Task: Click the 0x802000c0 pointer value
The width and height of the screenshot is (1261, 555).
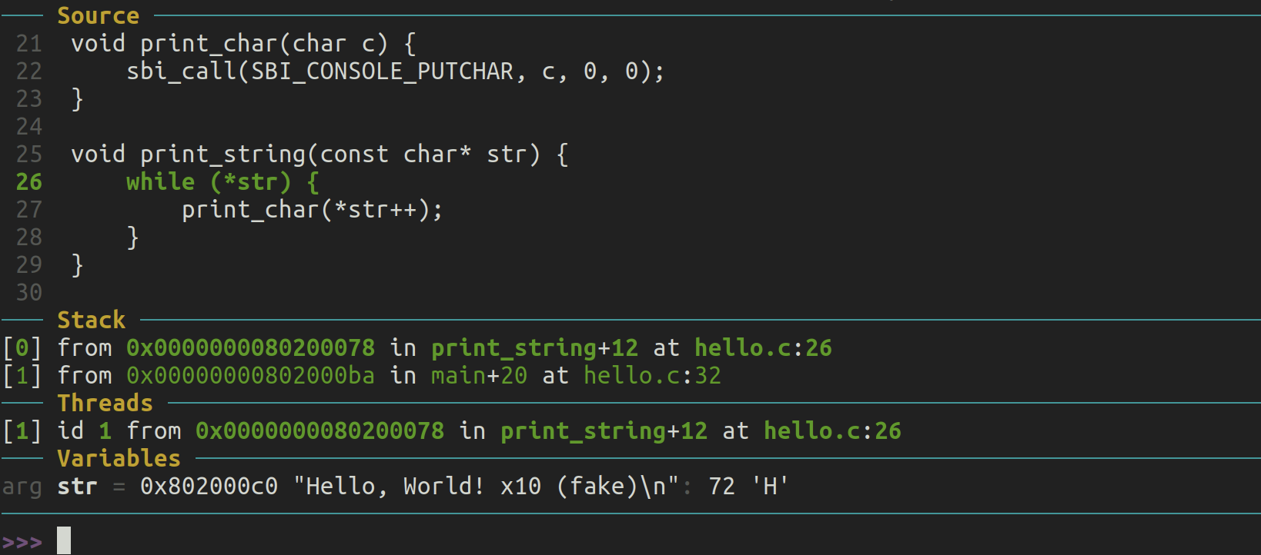Action: pos(209,487)
